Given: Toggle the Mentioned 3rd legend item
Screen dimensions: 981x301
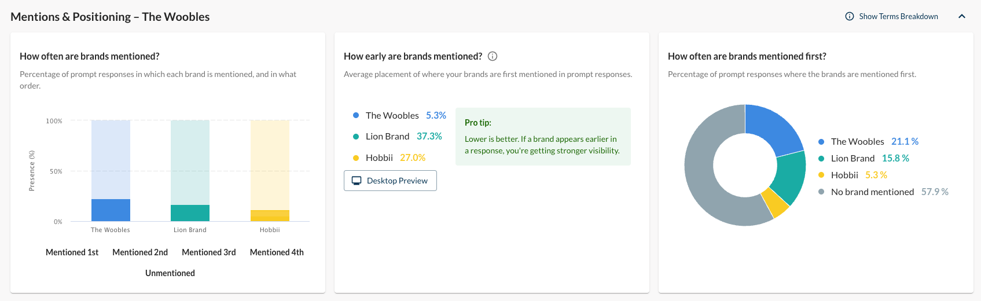Looking at the screenshot, I should coord(209,252).
